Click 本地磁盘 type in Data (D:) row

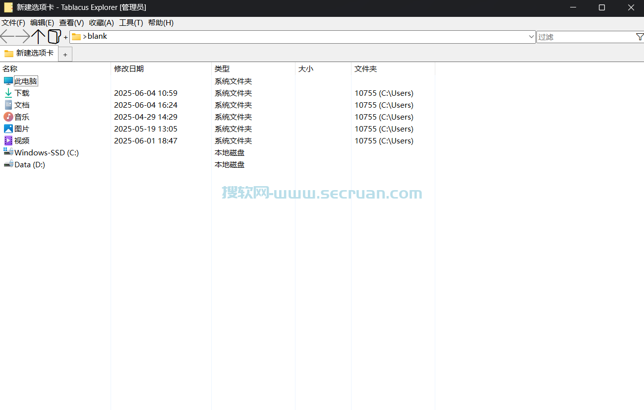pos(230,164)
